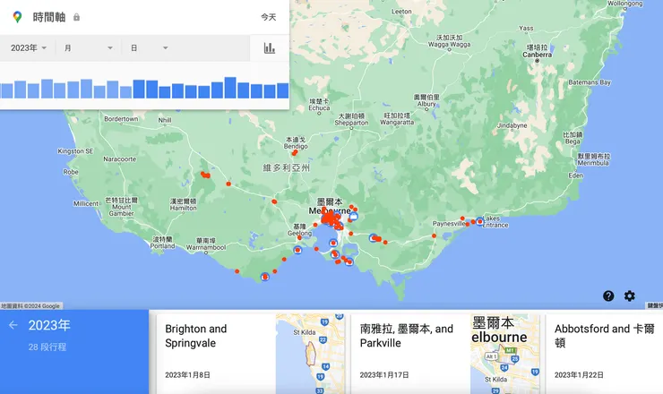Click the St Kilda map thumbnail on Brighton card

[310, 354]
